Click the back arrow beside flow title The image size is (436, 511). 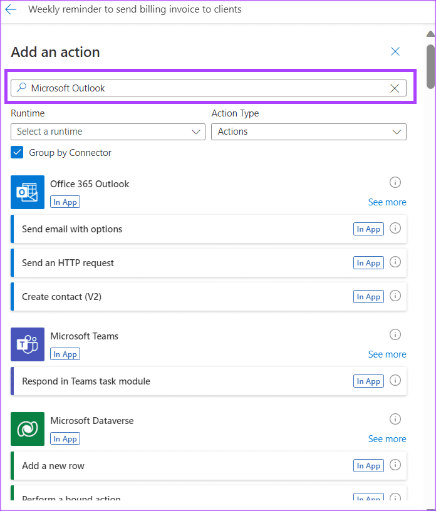(x=11, y=10)
